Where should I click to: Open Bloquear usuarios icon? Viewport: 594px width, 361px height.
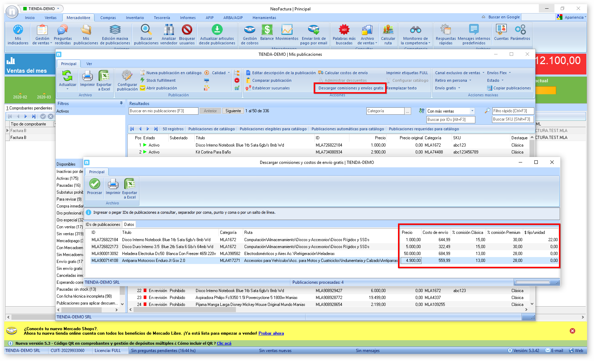187,30
